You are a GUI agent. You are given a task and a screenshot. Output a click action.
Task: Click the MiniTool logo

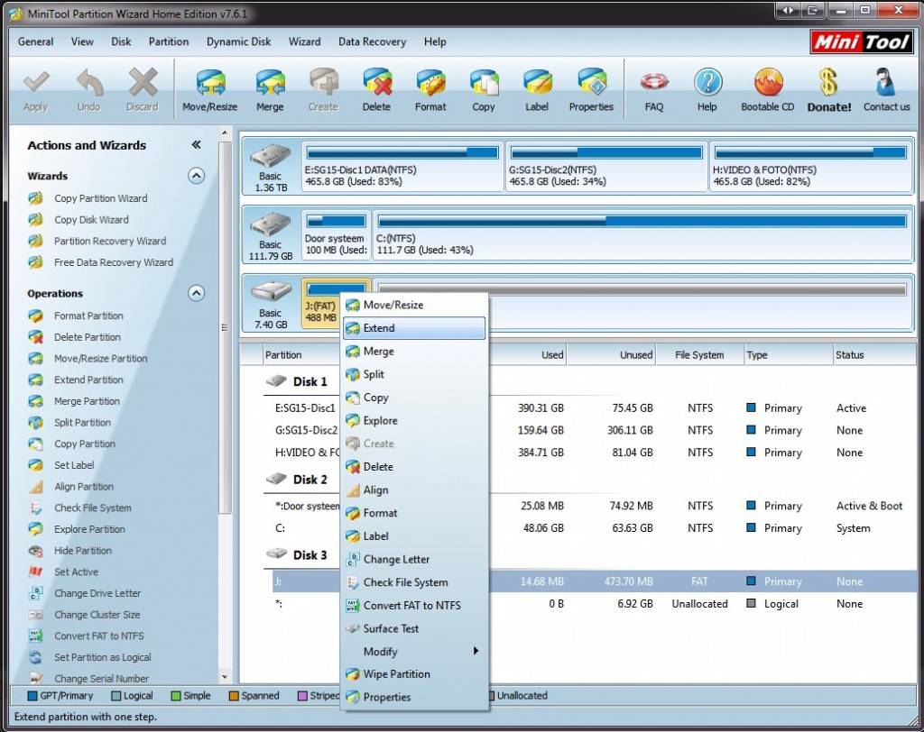[862, 41]
